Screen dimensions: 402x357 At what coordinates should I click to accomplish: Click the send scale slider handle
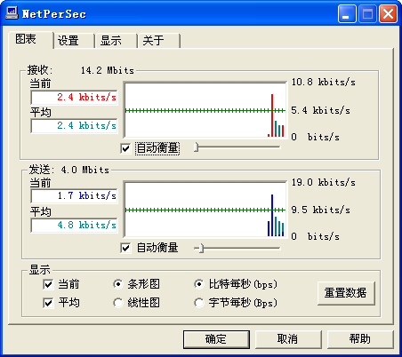[x=201, y=248]
